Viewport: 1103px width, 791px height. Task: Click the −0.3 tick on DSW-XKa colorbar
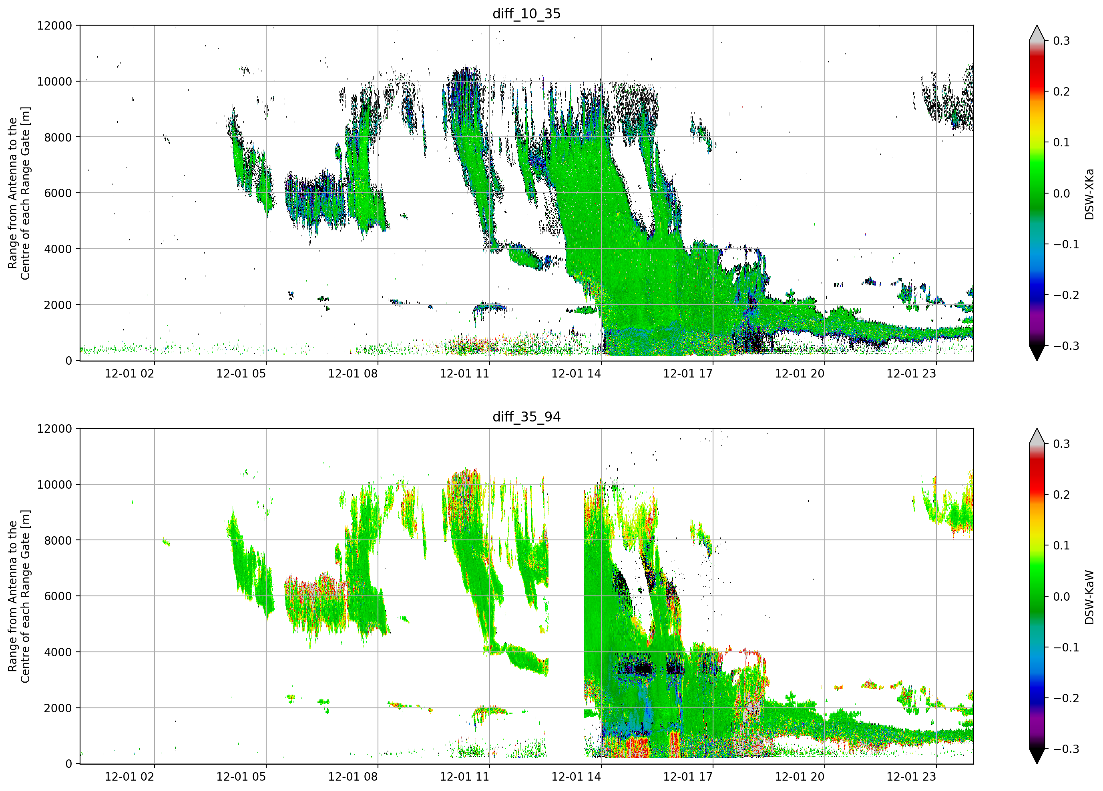click(1066, 346)
